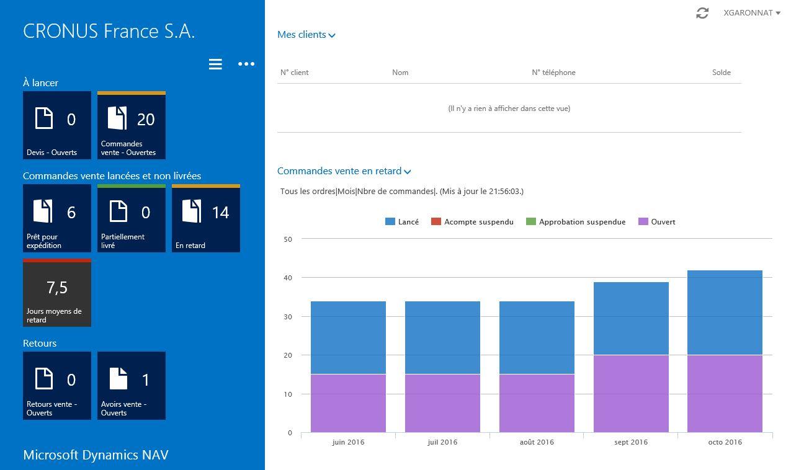Click the purple Ouvert bar for sept 2016
791x470 pixels.
click(x=631, y=394)
